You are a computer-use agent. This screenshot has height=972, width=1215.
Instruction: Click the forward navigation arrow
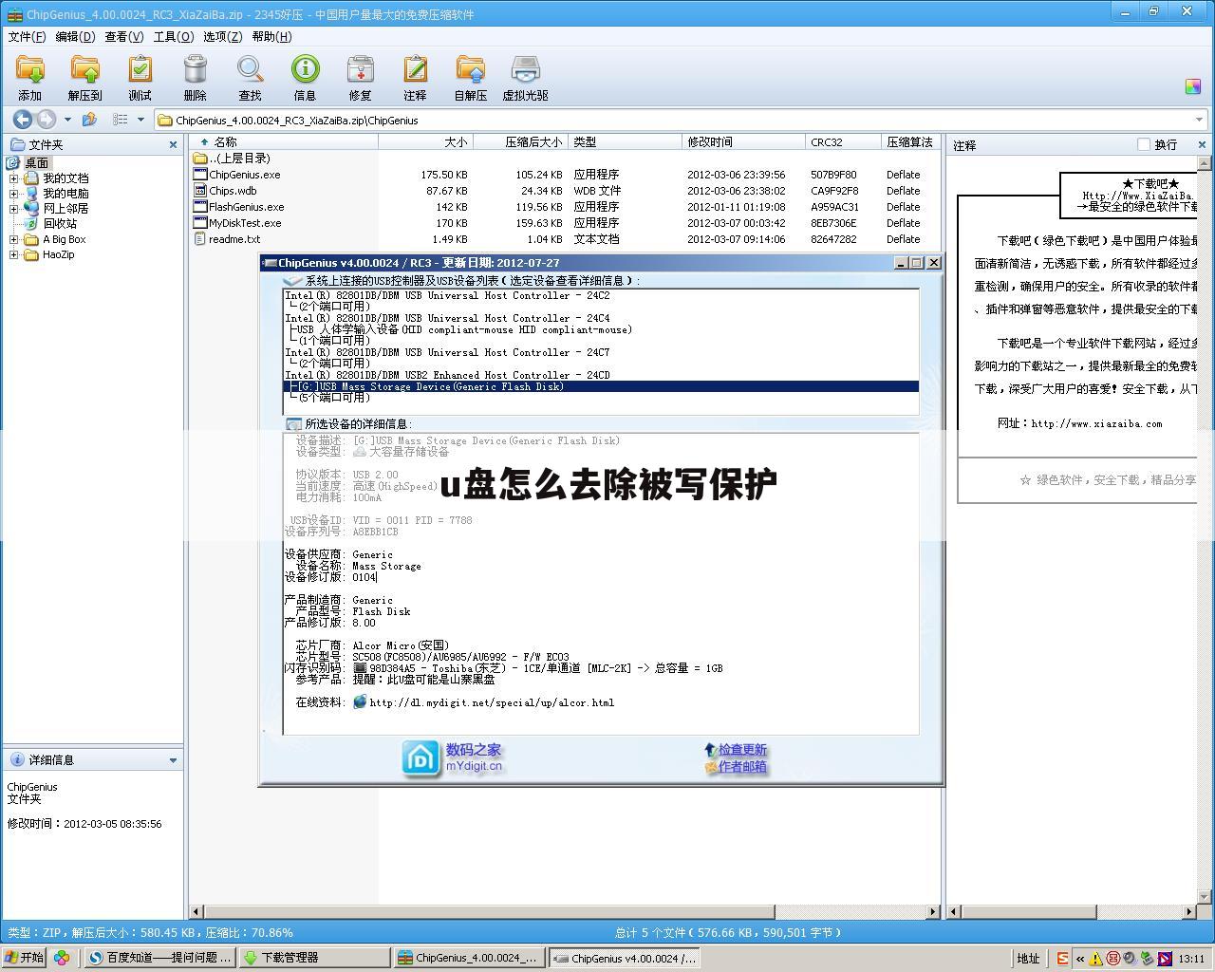(x=46, y=120)
